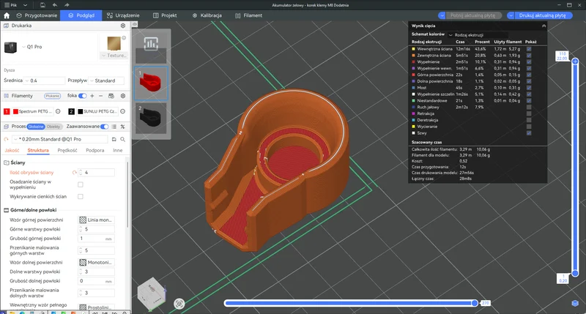Open process parameter list icon
Screen dimensions: 586x314
[114, 127]
